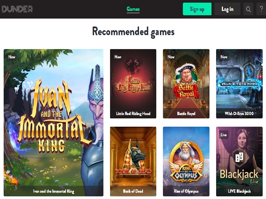The image size is (266, 199).
Task: Click the New badge on Battle Royal tile
Action: click(x=171, y=57)
